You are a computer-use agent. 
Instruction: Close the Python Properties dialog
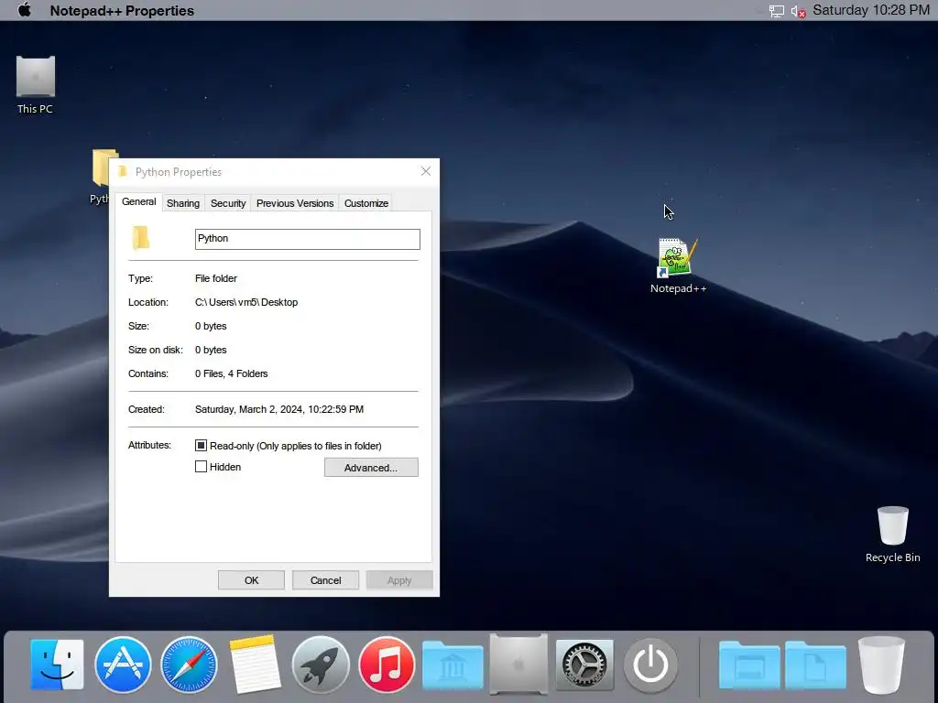426,171
